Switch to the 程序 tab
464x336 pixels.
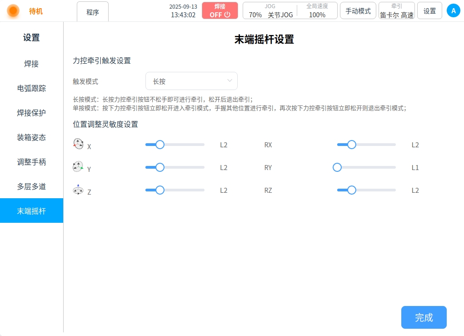pyautogui.click(x=93, y=12)
